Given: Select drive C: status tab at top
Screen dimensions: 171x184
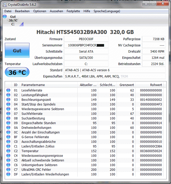Looking at the screenshot, I should coord(13,20).
